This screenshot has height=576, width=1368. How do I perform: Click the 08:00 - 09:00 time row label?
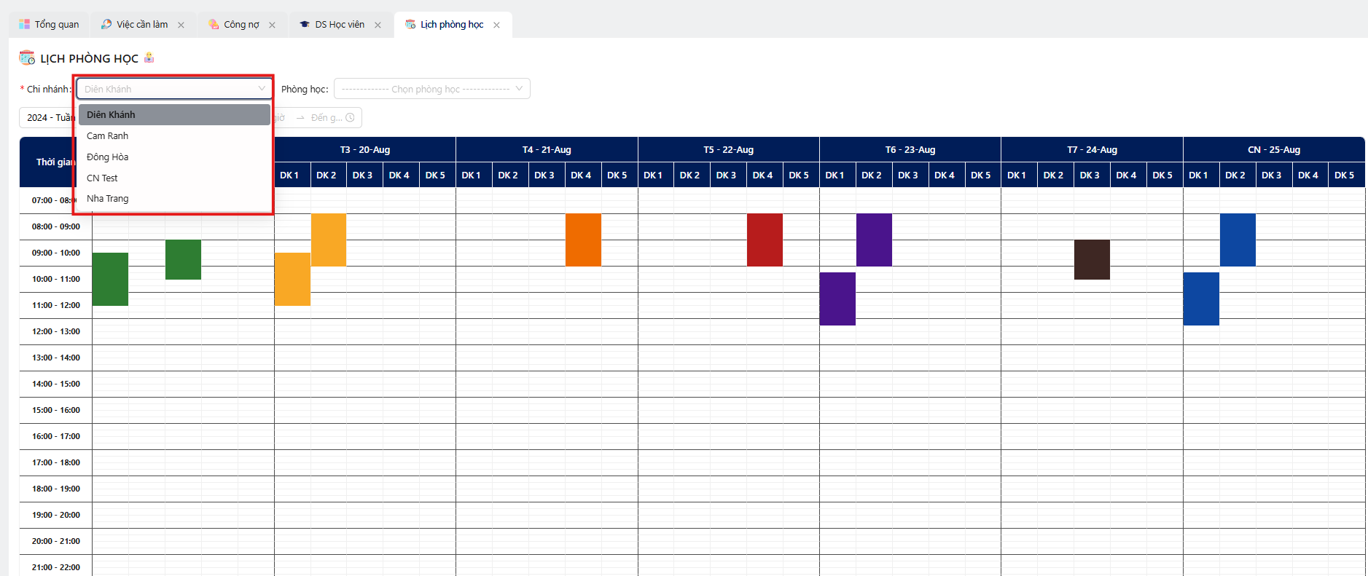coord(56,226)
